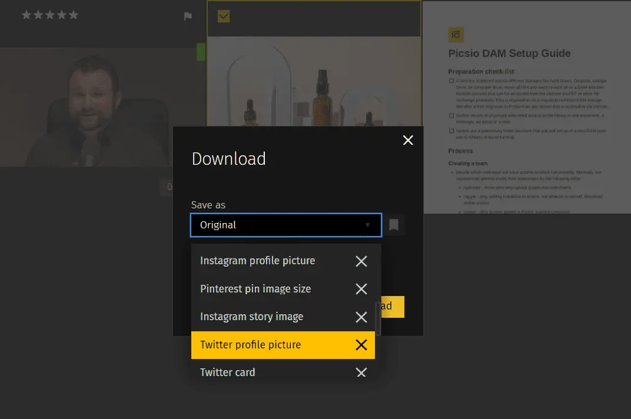Click the Picsio logo in the guide
The width and height of the screenshot is (631, 419).
click(x=456, y=35)
